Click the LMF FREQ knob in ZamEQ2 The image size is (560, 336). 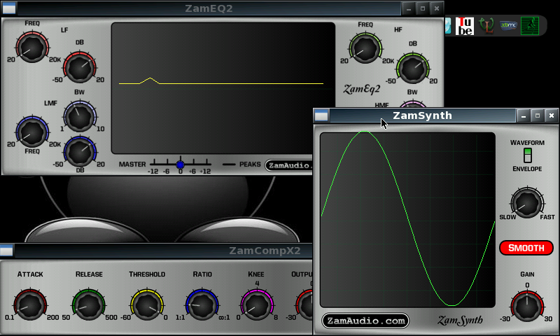(x=32, y=132)
